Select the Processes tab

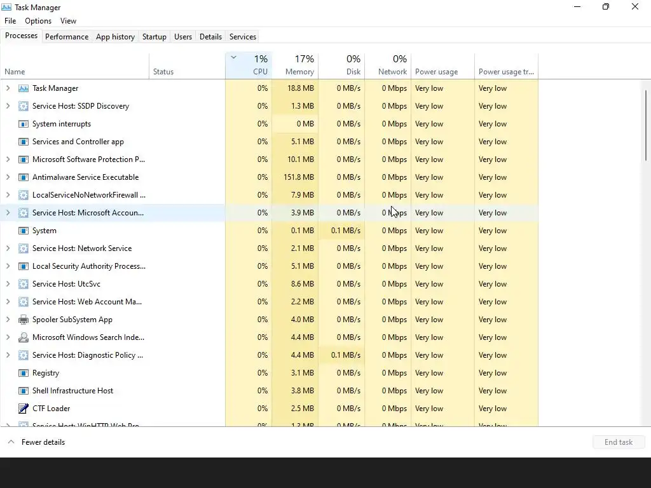click(21, 36)
